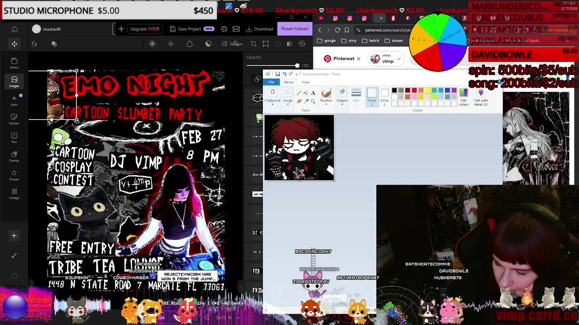
Task: Click the site settings icon before URL
Action: [358, 30]
